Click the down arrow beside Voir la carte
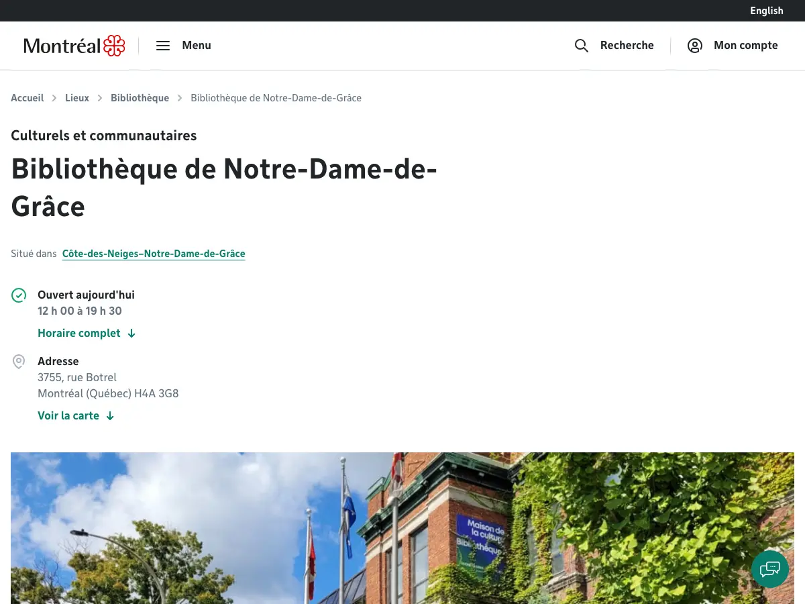Viewport: 805px width, 604px height. tap(110, 416)
